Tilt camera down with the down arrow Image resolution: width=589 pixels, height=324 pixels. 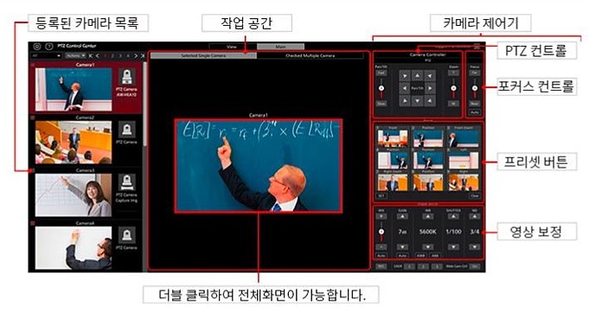click(418, 100)
